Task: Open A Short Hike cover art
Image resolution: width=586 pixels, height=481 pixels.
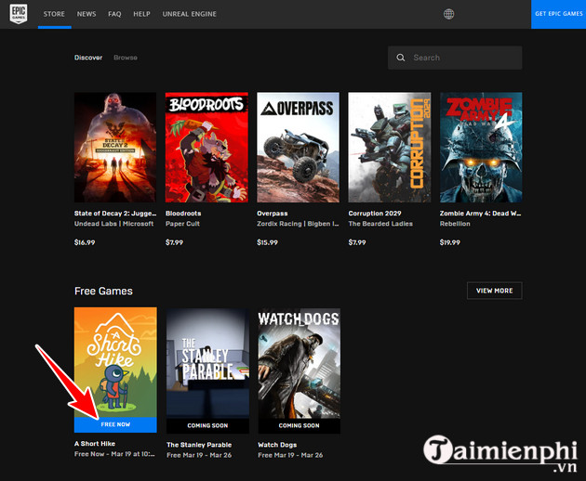Action: pos(115,362)
